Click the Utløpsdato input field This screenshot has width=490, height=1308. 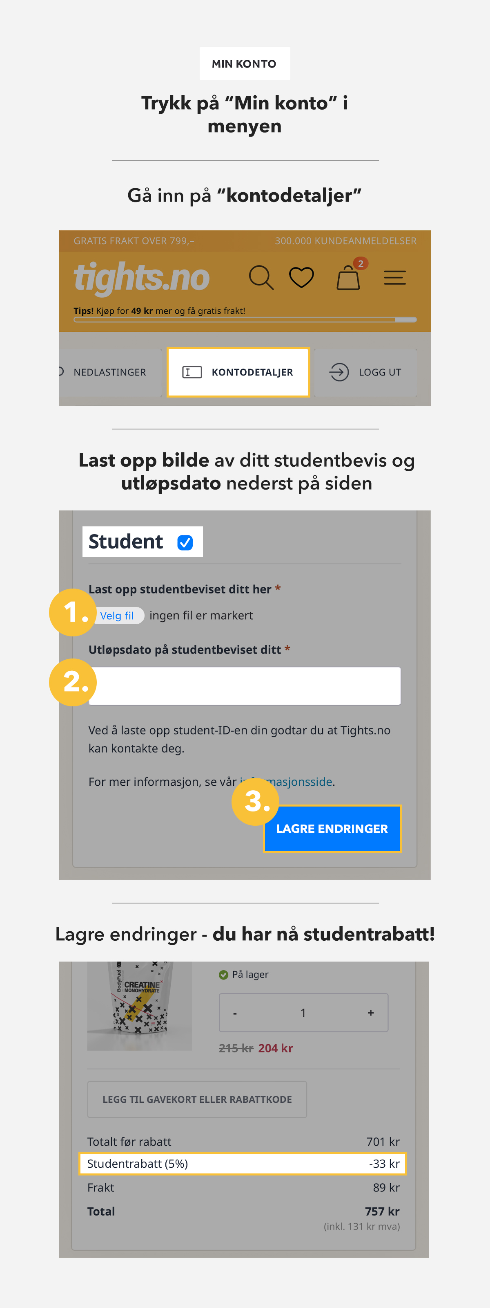click(x=245, y=686)
